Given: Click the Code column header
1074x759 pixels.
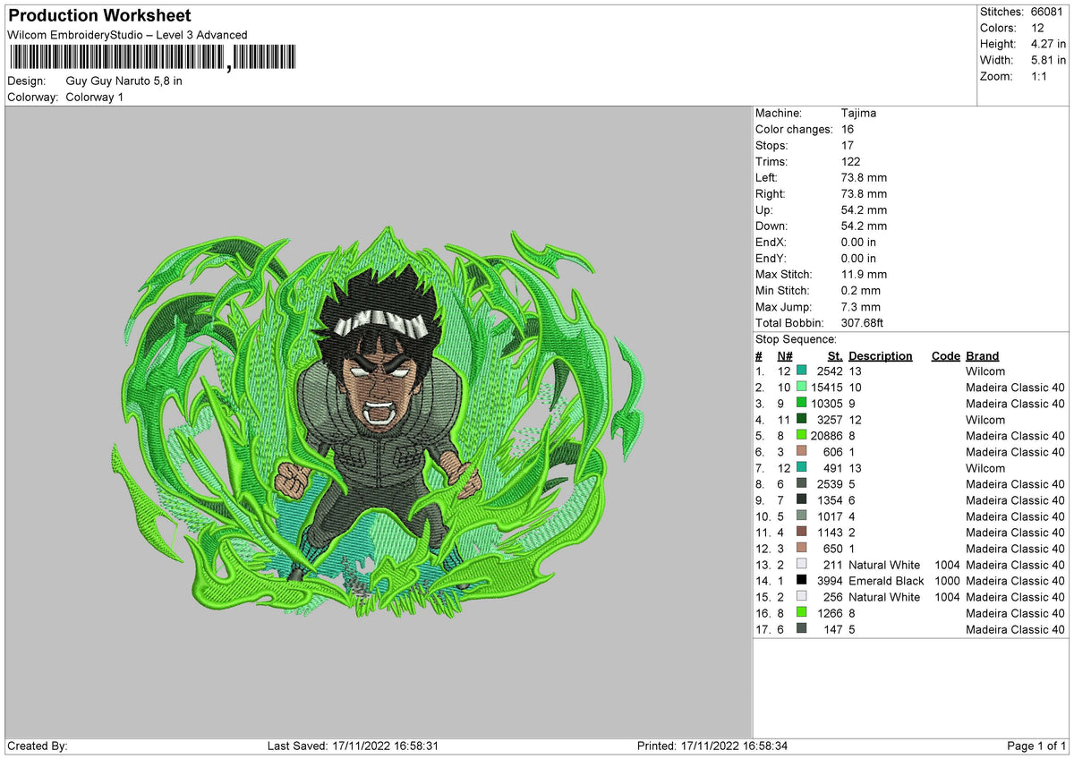Looking at the screenshot, I should coord(946,356).
